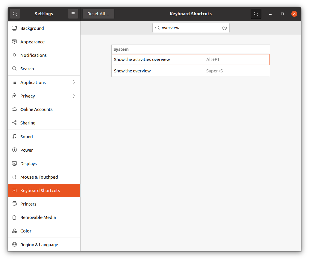Open the Online Accounts panel
The height and width of the screenshot is (260, 309).
(36, 110)
